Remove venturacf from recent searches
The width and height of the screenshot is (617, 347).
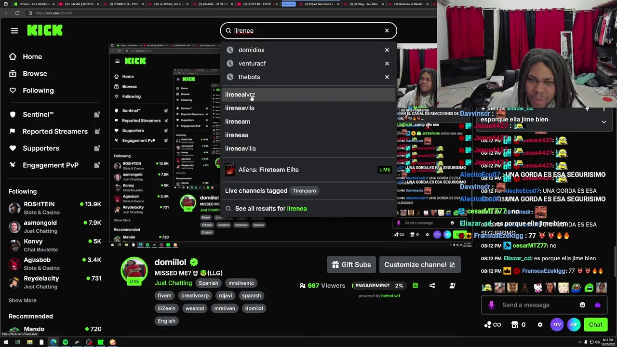tap(387, 63)
